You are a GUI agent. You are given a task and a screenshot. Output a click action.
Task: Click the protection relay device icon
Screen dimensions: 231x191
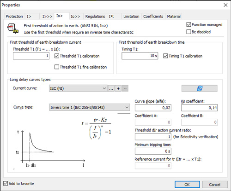tap(12, 29)
